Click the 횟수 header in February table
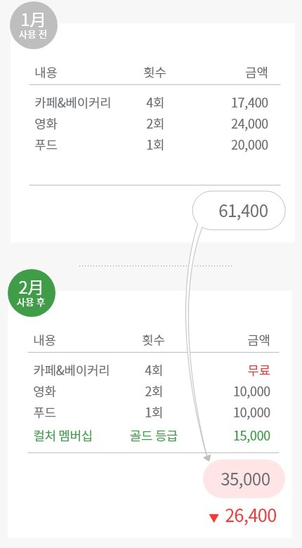 153,340
